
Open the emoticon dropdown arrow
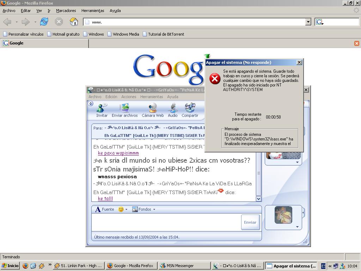tap(127, 210)
